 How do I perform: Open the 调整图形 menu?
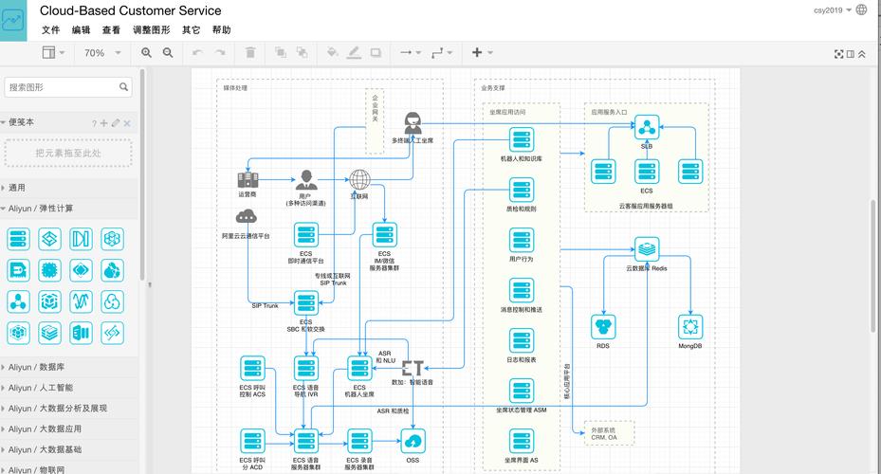[151, 29]
